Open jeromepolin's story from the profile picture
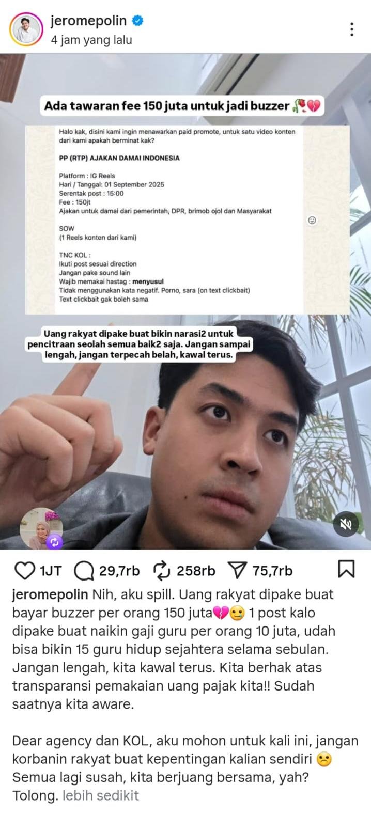Image resolution: width=371 pixels, height=815 pixels. coord(26,29)
